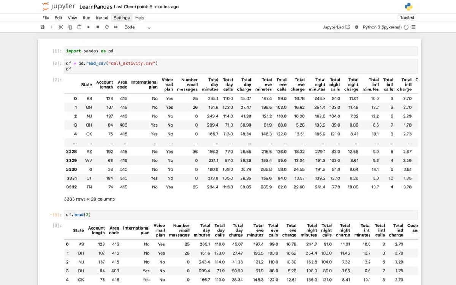Open the File menu

pos(46,18)
